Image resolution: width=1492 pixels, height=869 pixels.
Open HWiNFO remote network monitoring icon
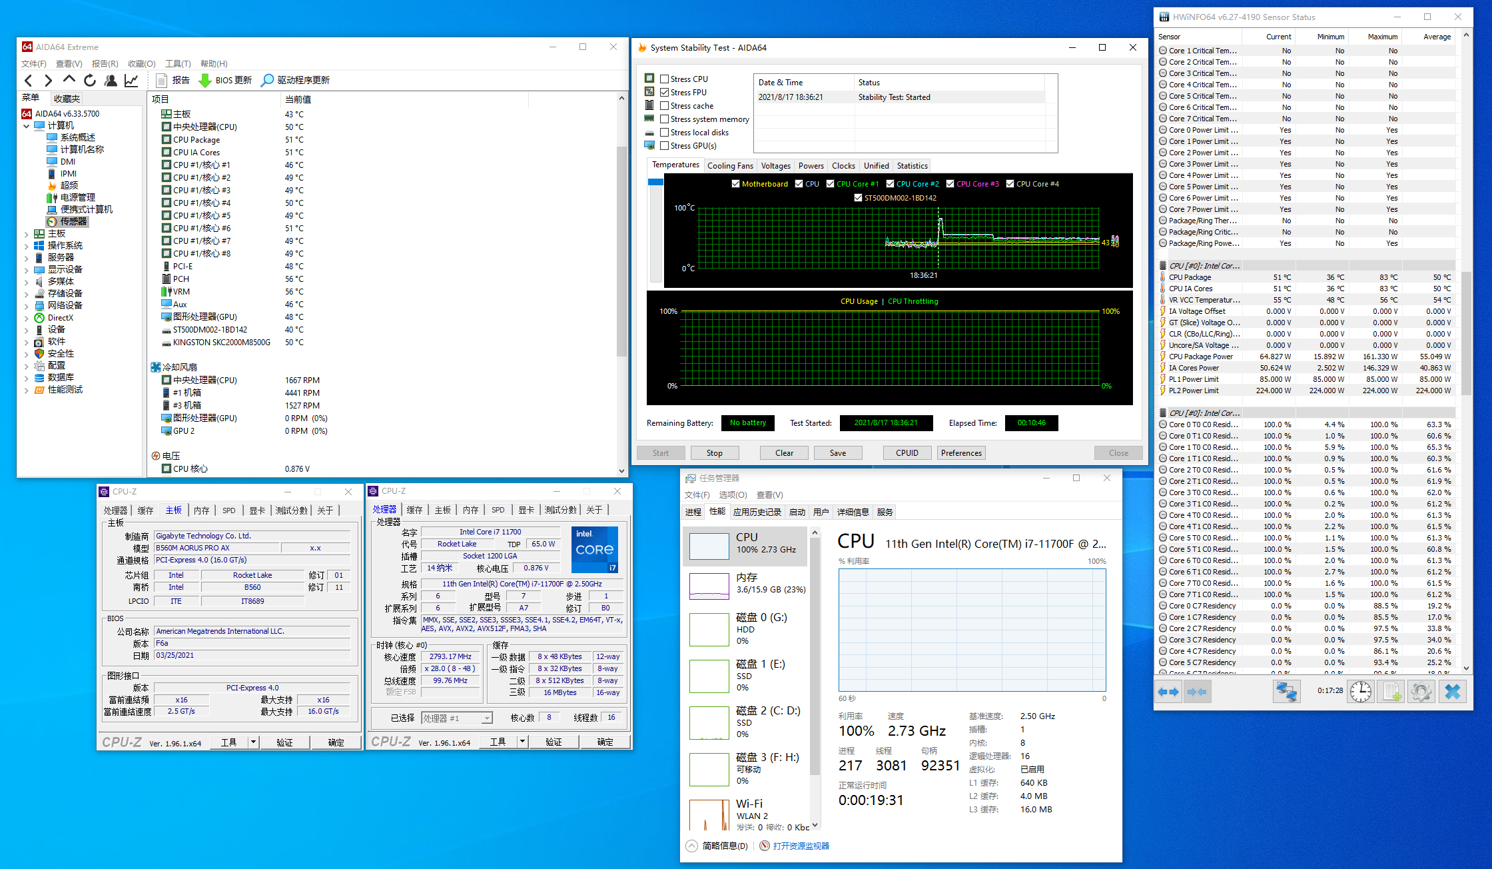click(1286, 692)
